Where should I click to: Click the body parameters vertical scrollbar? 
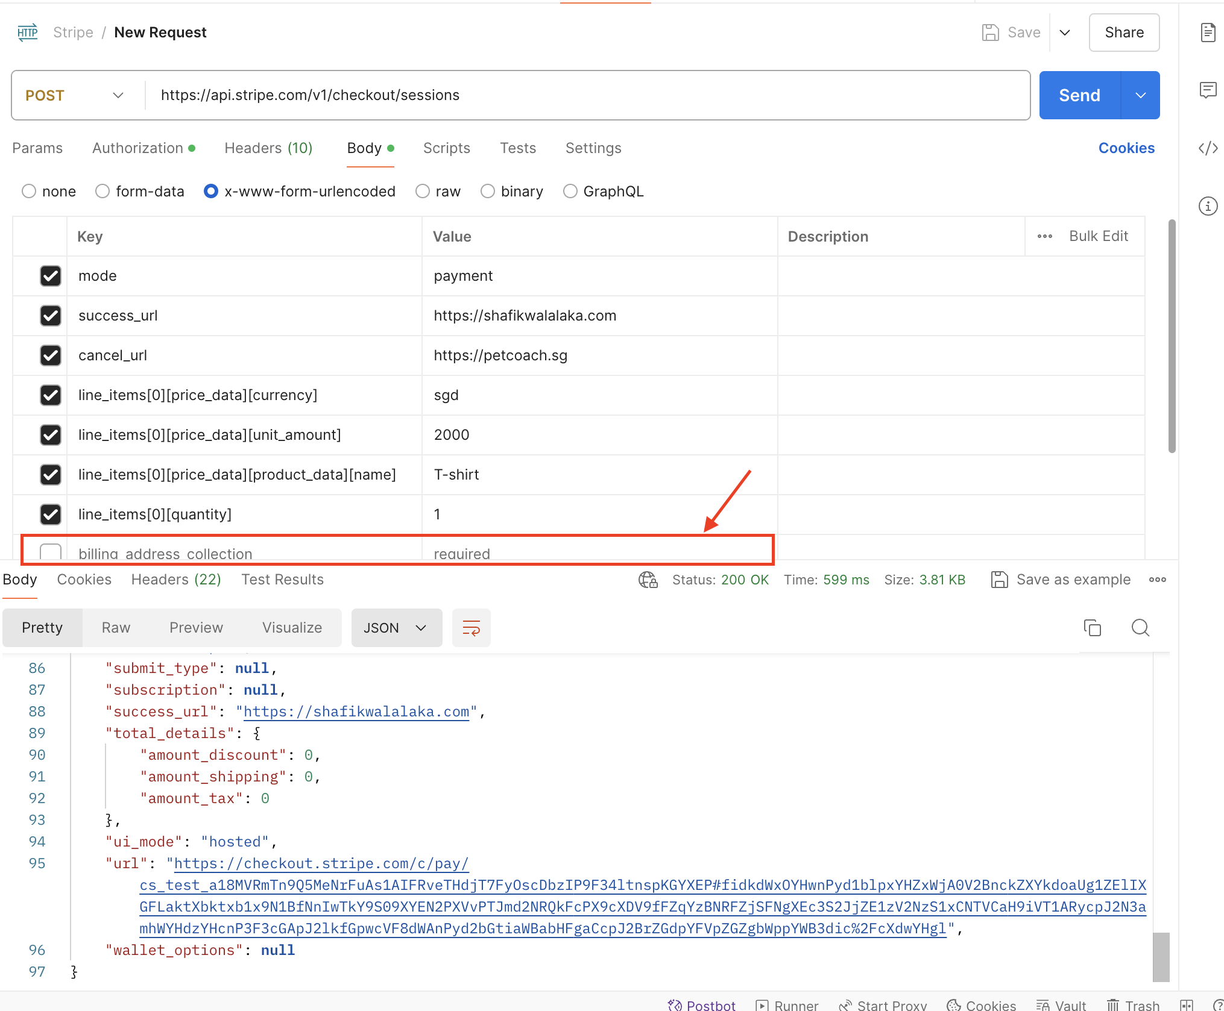[x=1172, y=336]
